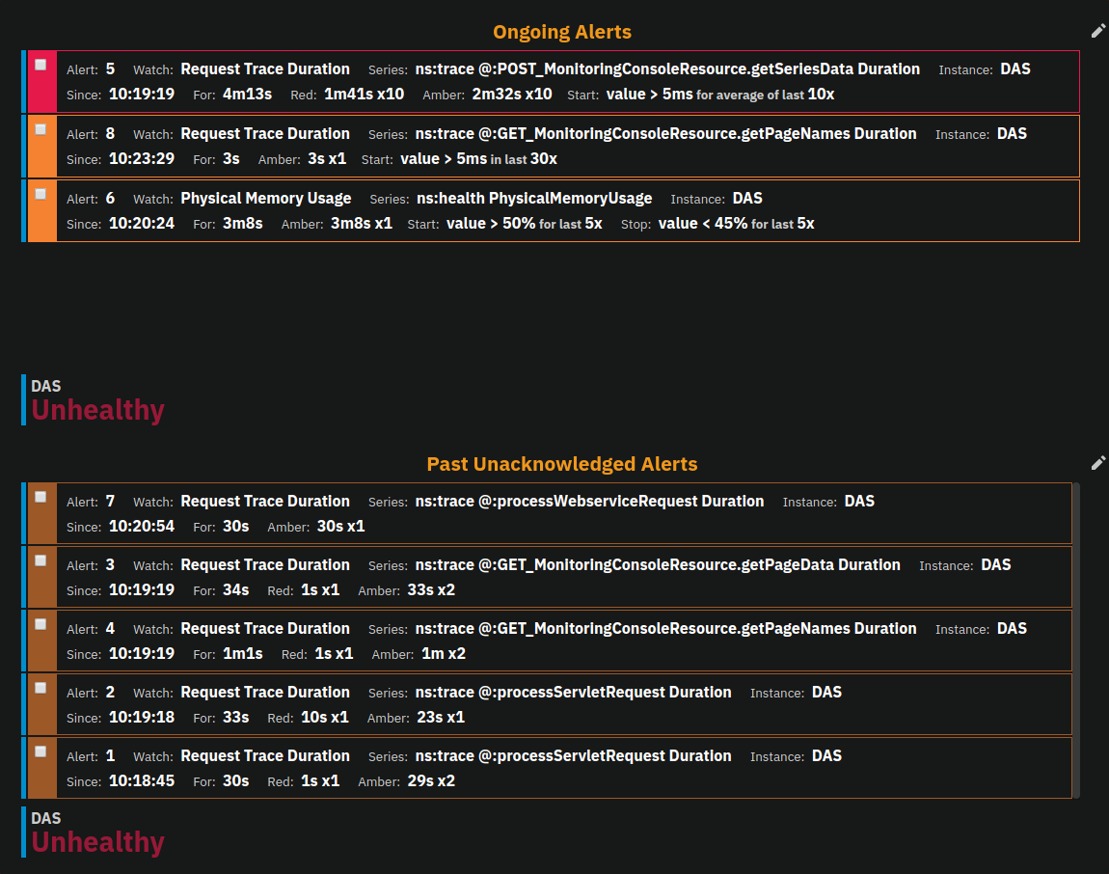
Task: Click the edit pencil beside Past Unacknowledged Alerts
Action: click(1098, 463)
